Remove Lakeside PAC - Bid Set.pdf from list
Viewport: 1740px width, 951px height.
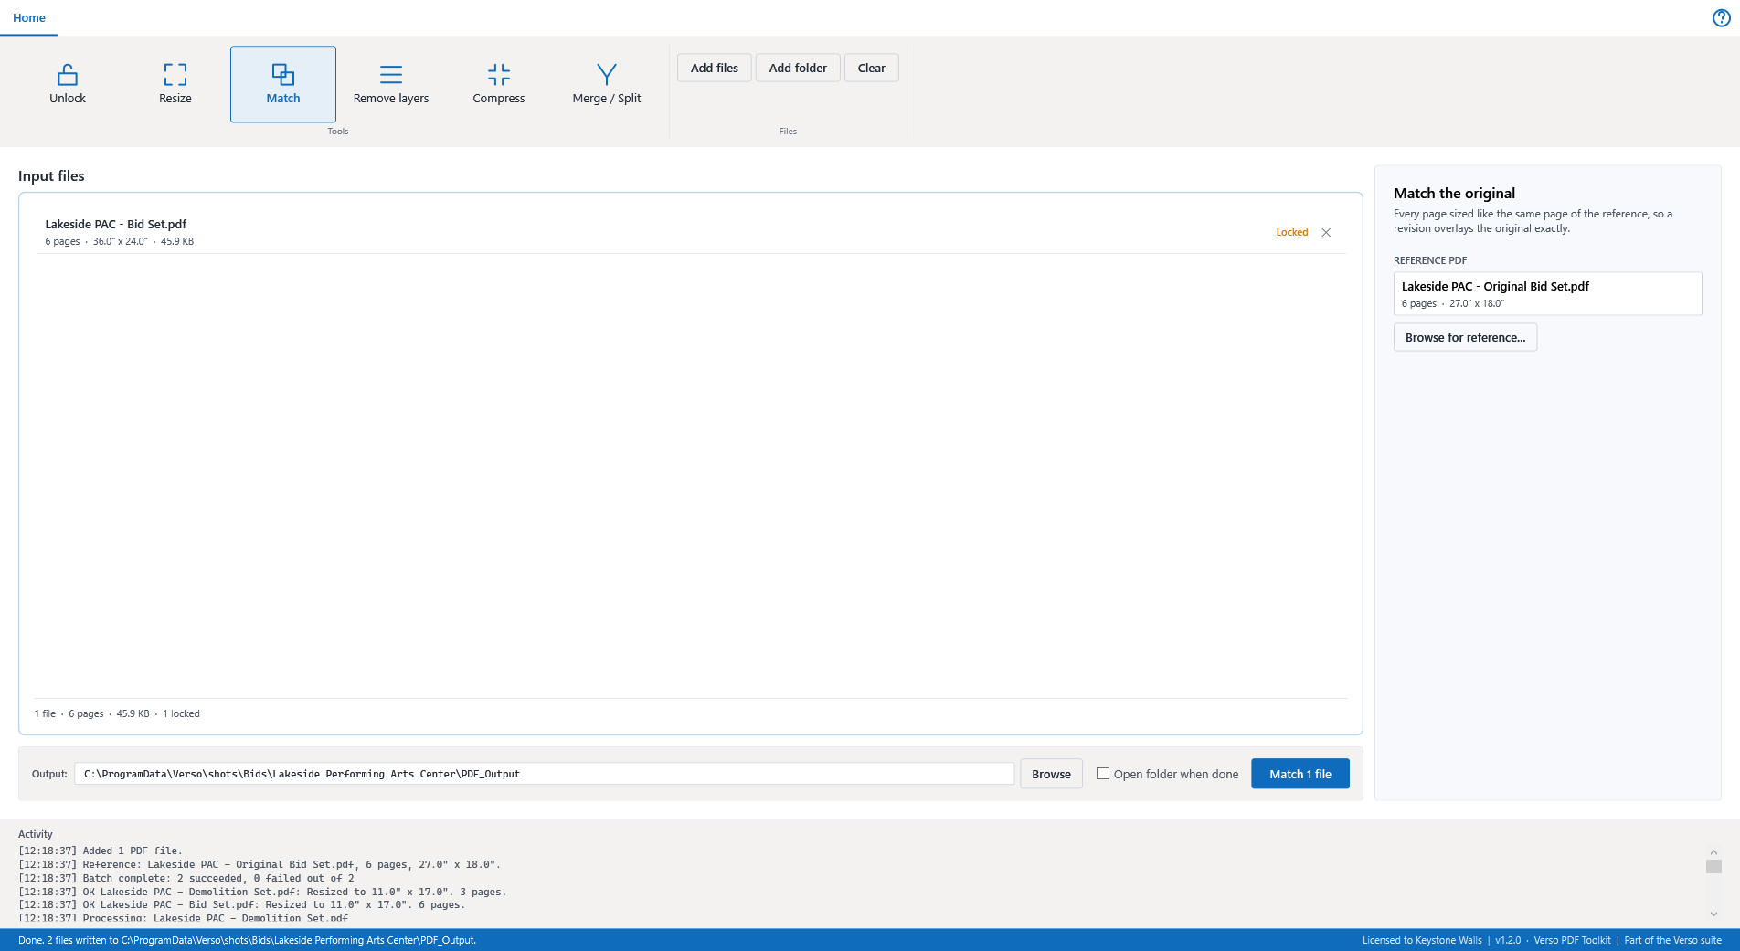(x=1326, y=232)
